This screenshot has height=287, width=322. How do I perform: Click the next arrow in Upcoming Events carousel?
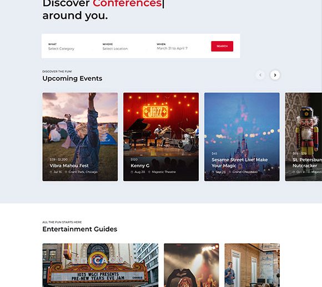click(x=275, y=75)
